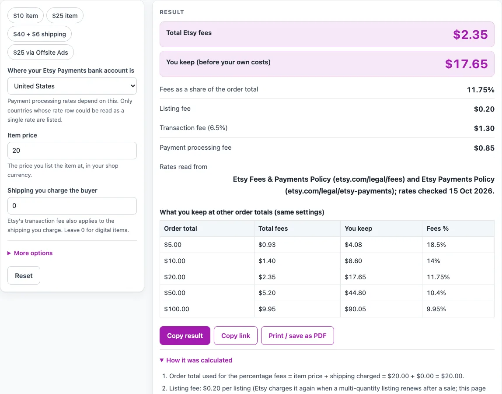Apply the $10 item preset
This screenshot has height=394, width=502.
[x=26, y=16]
